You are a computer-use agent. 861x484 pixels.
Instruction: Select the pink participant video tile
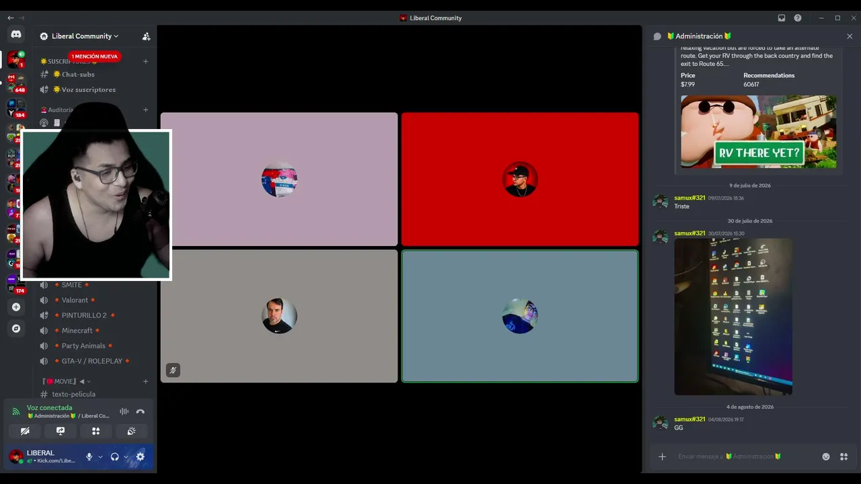279,179
